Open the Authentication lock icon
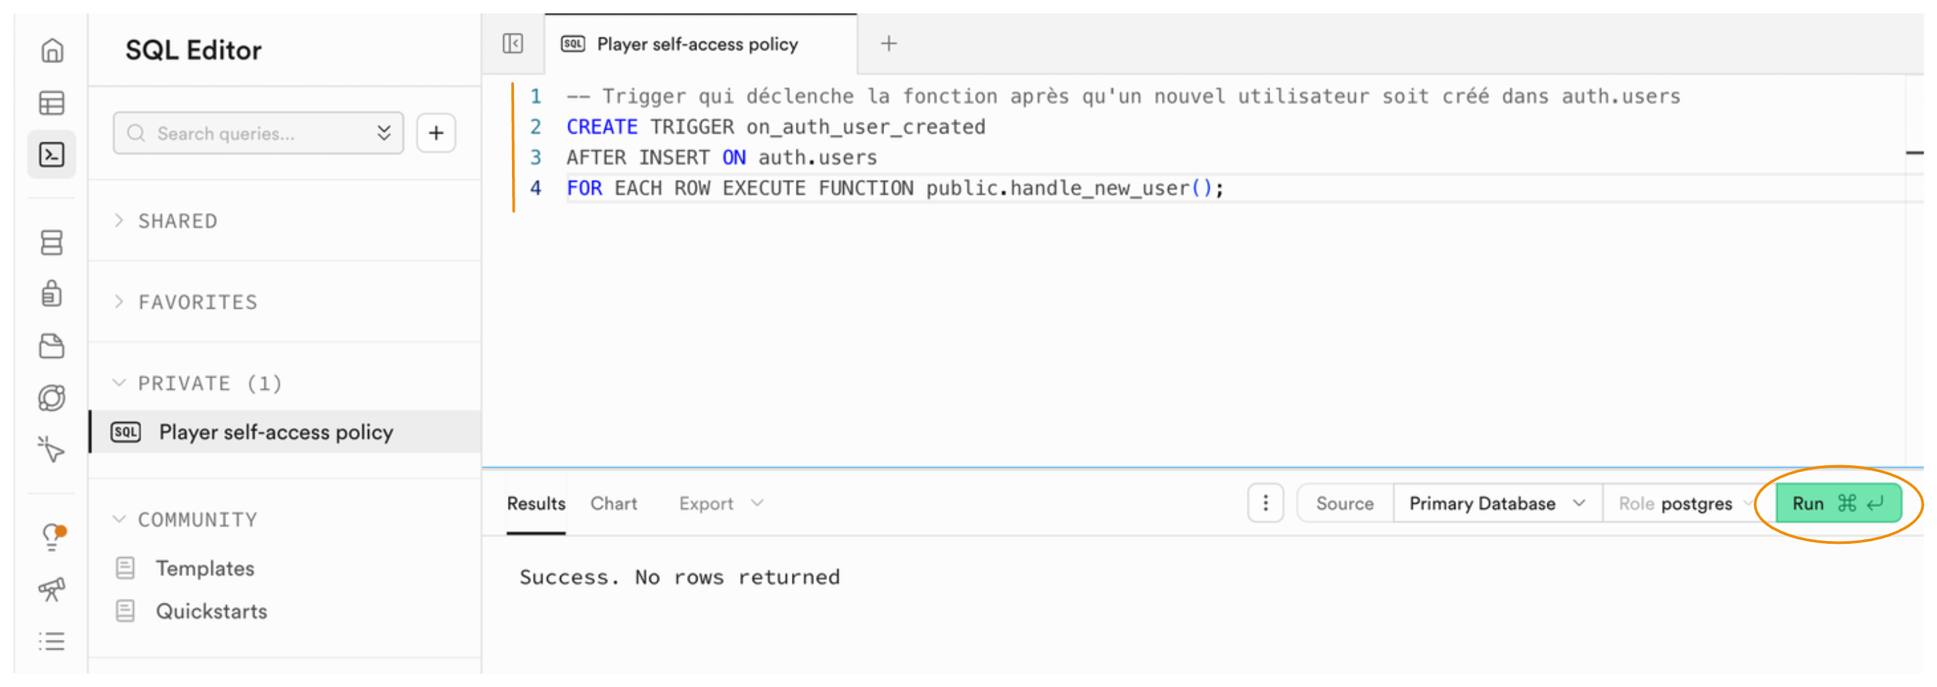The image size is (1937, 687). [x=52, y=294]
